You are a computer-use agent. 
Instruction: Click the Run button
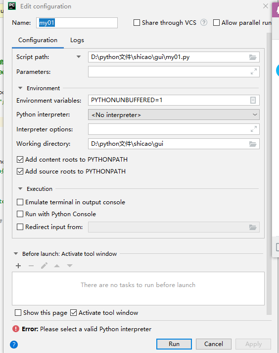(174, 344)
